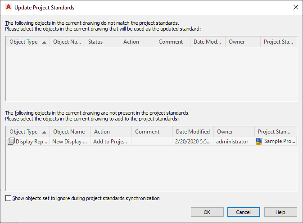This screenshot has width=303, height=223.
Task: Open Help for this dialog
Action: pos(280,212)
